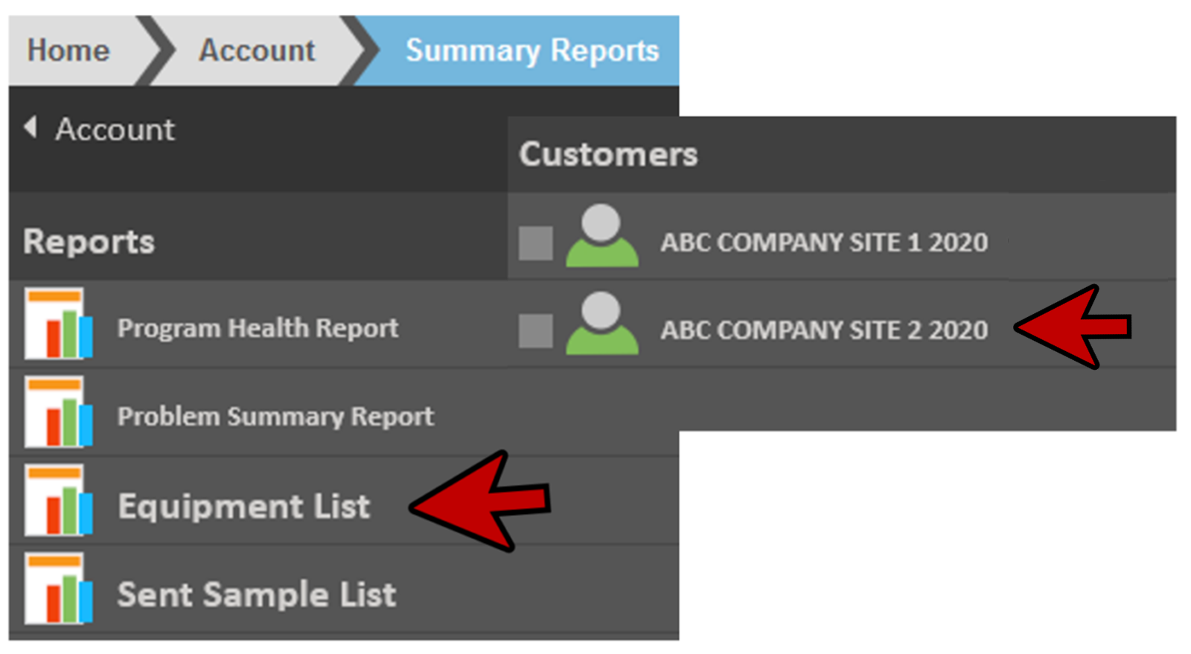This screenshot has width=1191, height=654.
Task: Tick the ABC Company Site 1 checkbox
Action: tap(535, 243)
